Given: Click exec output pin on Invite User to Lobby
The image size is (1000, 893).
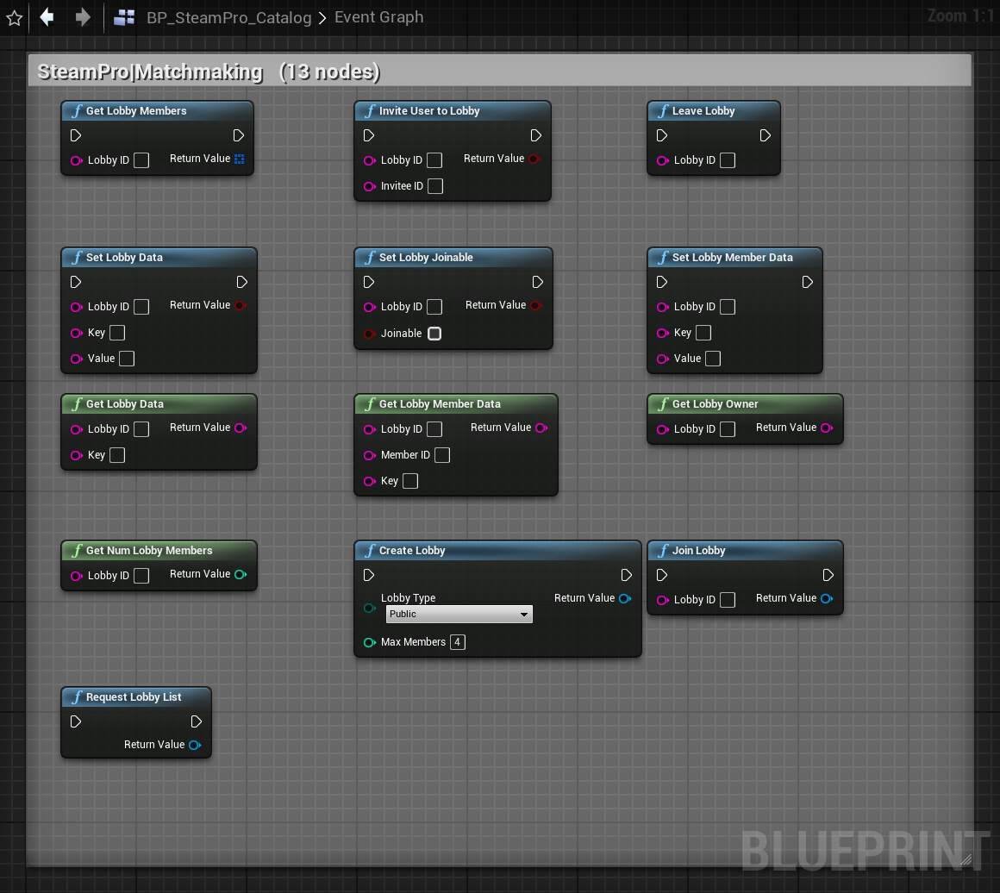Looking at the screenshot, I should click(535, 135).
